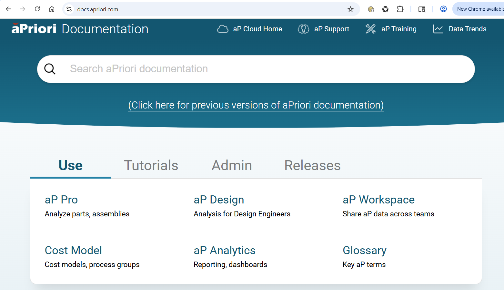The image size is (504, 290).
Task: Click the previous versions documentation link
Action: point(256,105)
